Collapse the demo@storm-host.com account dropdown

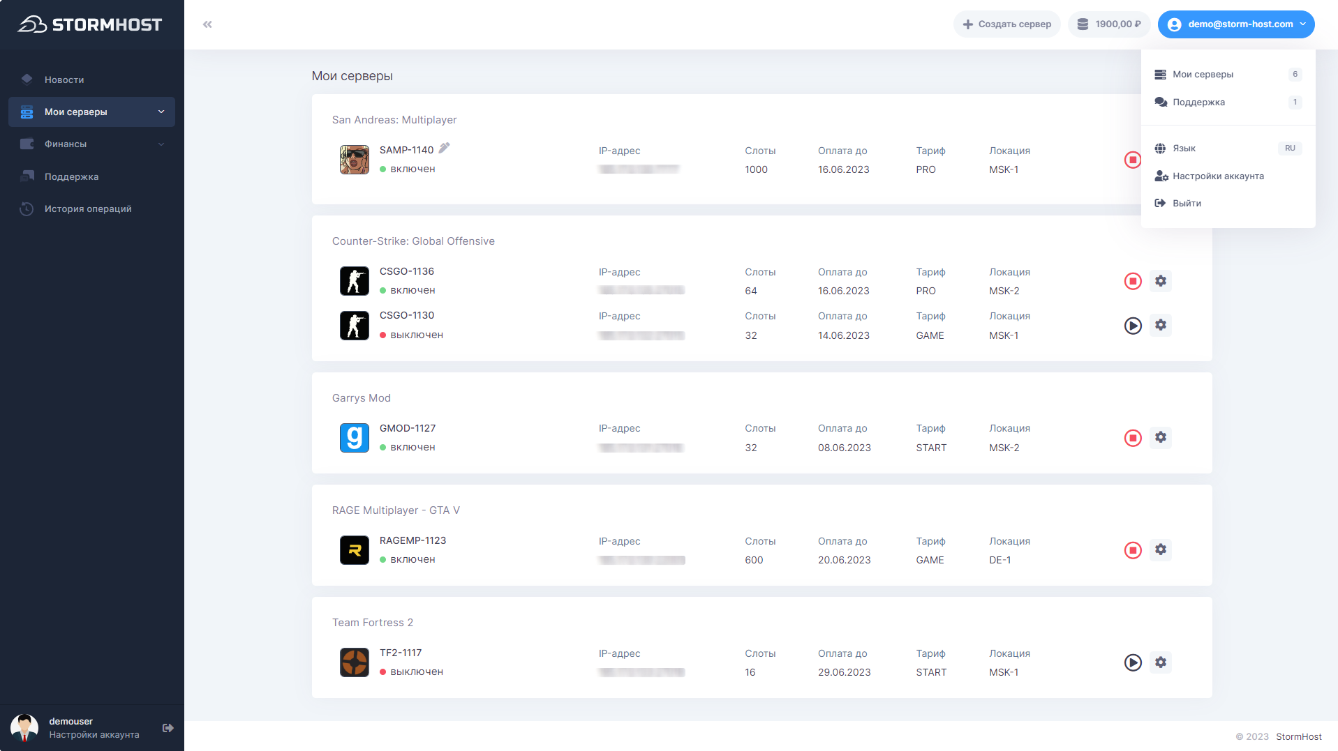(x=1235, y=24)
